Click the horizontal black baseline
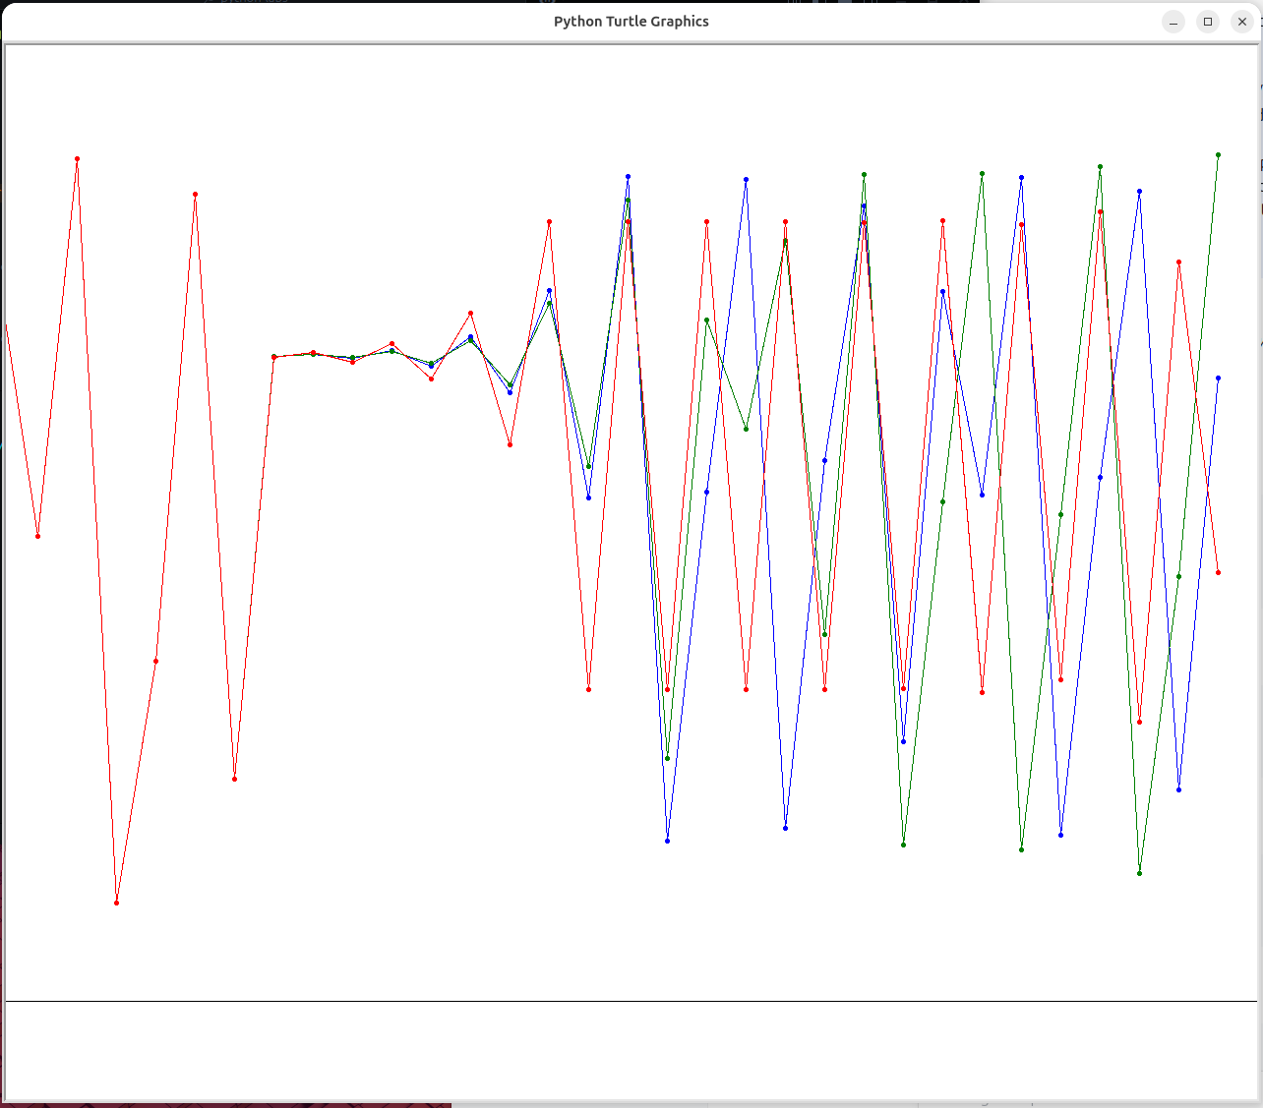 (630, 1001)
